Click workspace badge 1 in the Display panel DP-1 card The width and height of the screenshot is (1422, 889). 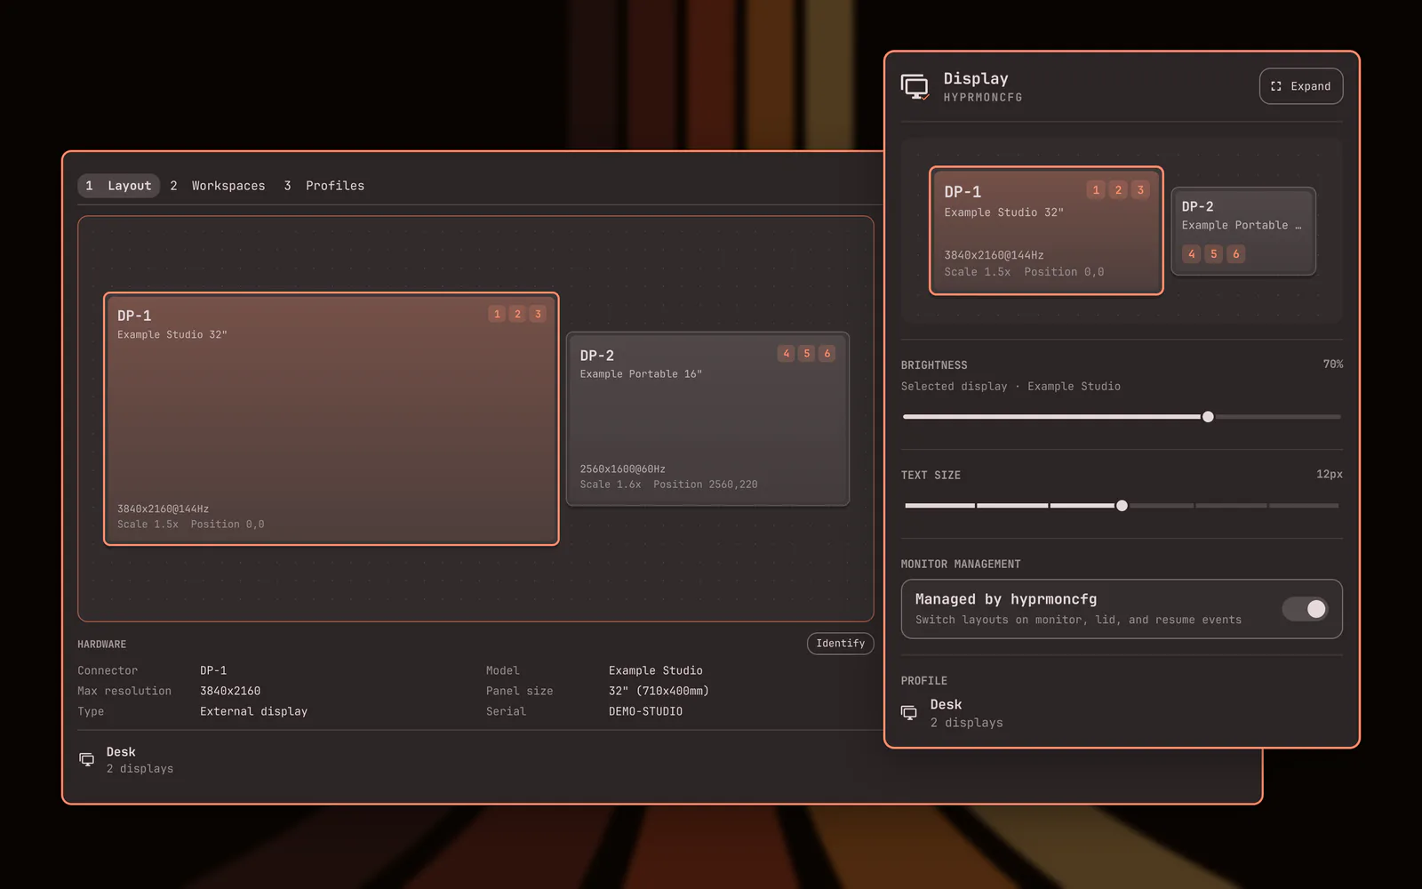coord(1096,190)
